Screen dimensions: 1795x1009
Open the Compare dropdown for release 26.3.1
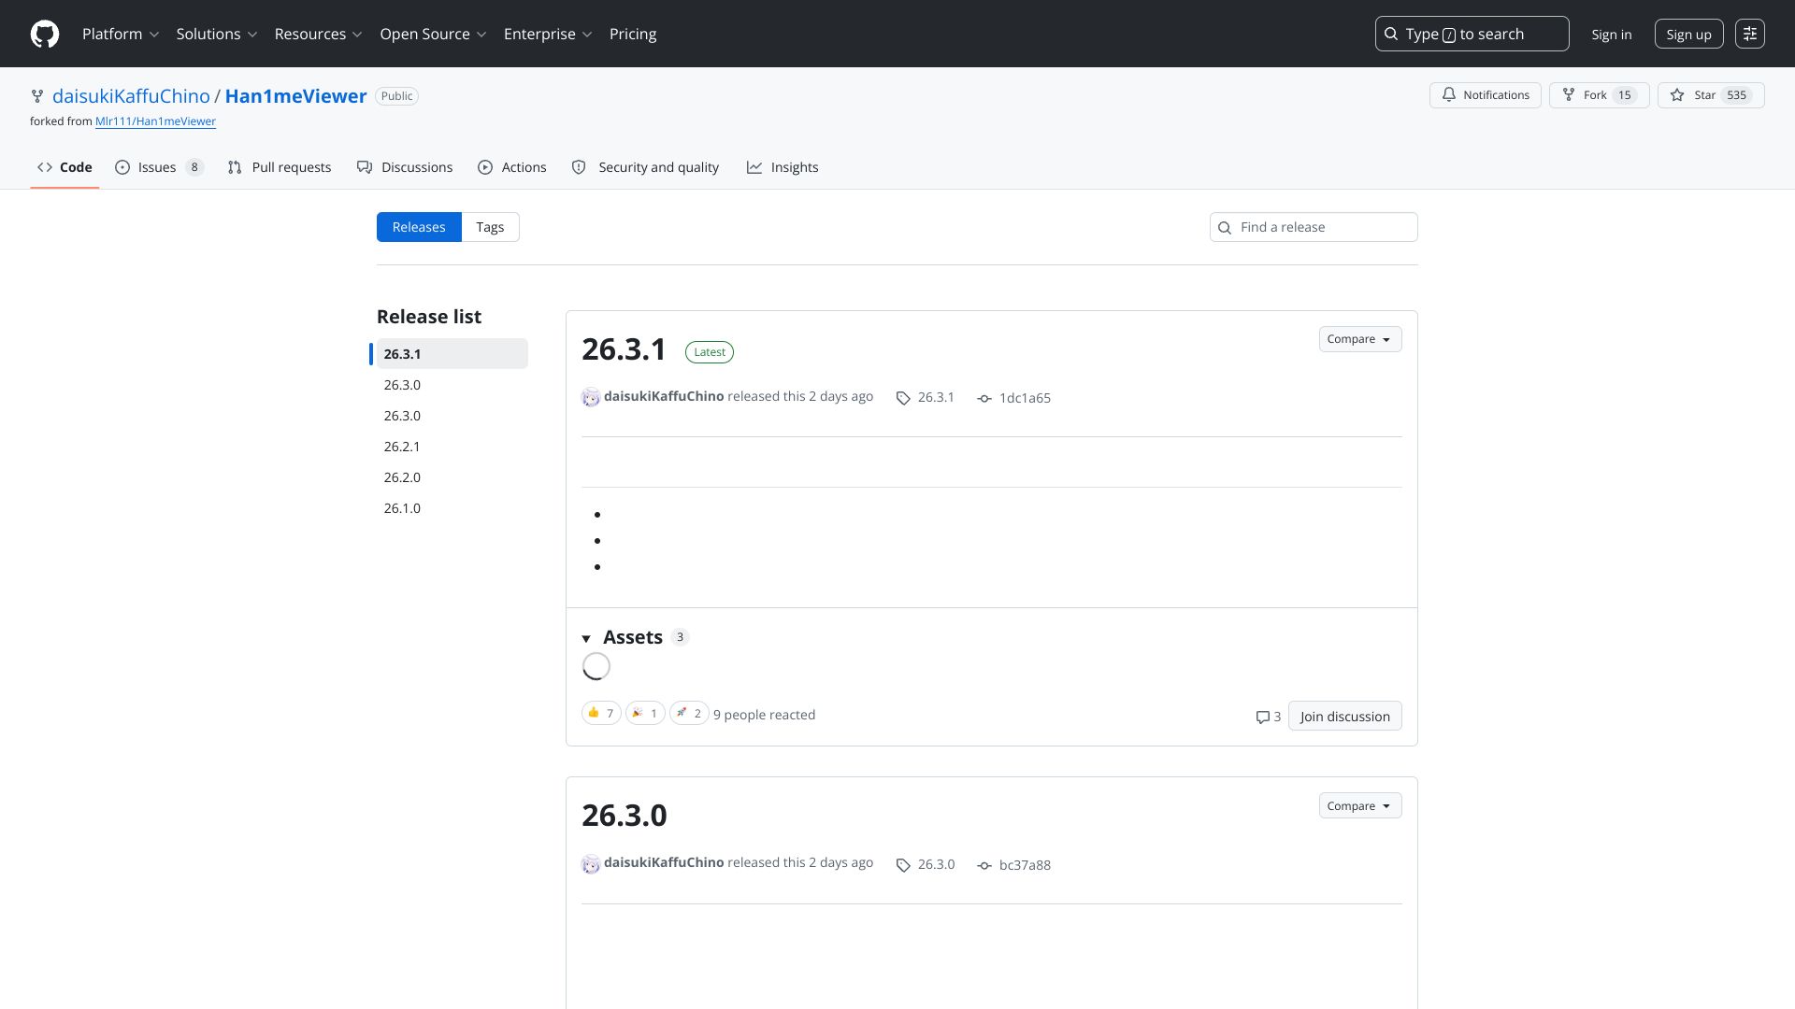1360,339
